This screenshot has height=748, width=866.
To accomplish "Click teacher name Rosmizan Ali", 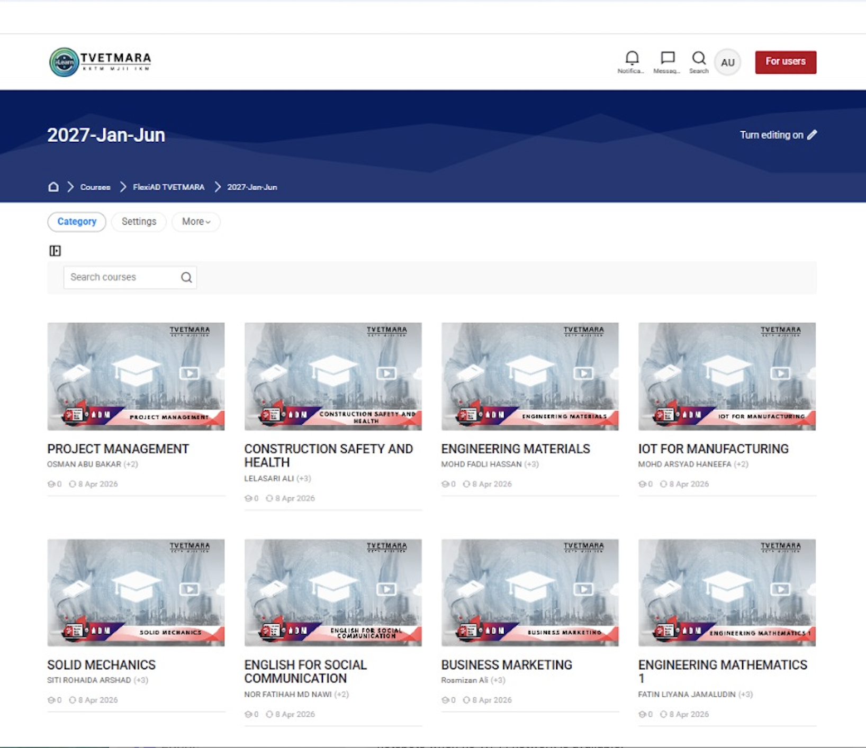I will click(x=464, y=680).
